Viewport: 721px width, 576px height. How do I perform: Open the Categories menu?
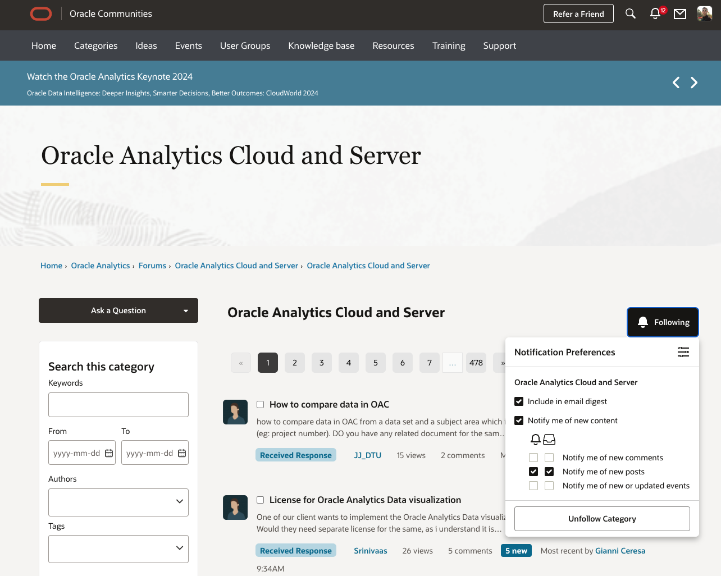point(96,45)
